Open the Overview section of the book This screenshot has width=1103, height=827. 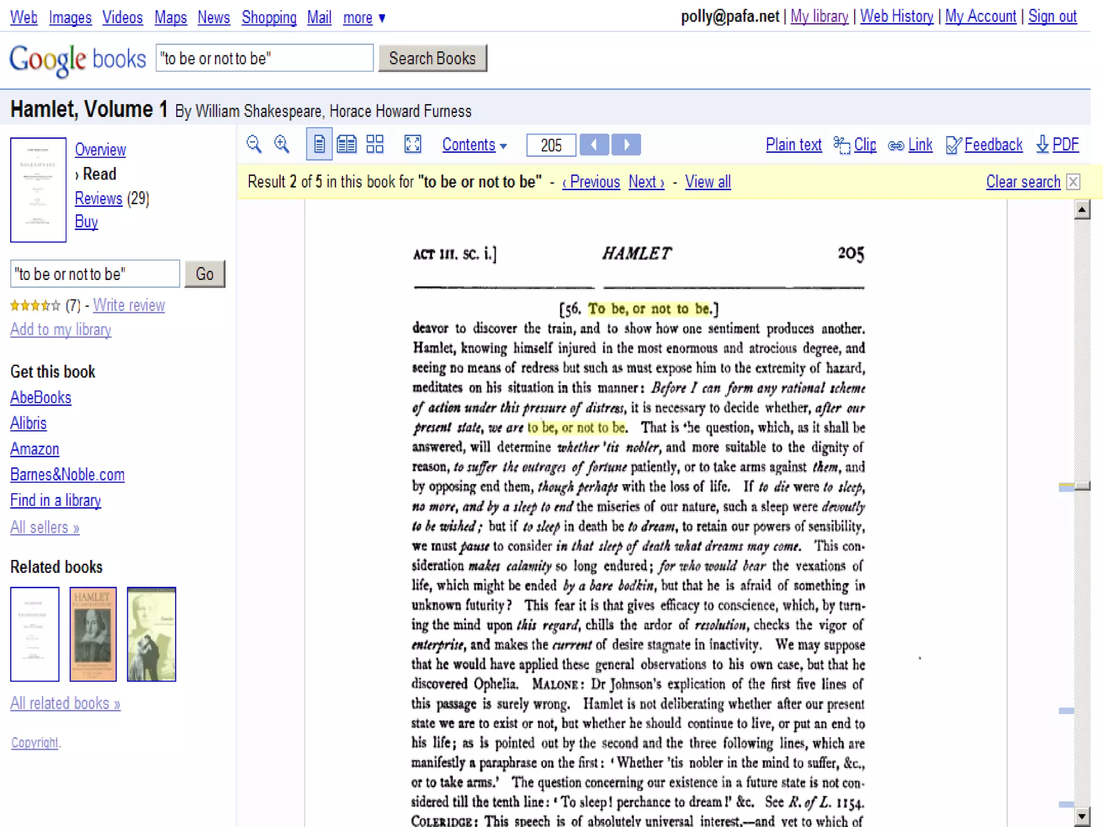coord(100,150)
